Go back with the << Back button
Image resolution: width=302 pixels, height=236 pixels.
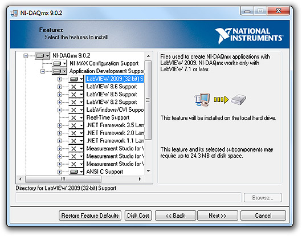[176, 215]
